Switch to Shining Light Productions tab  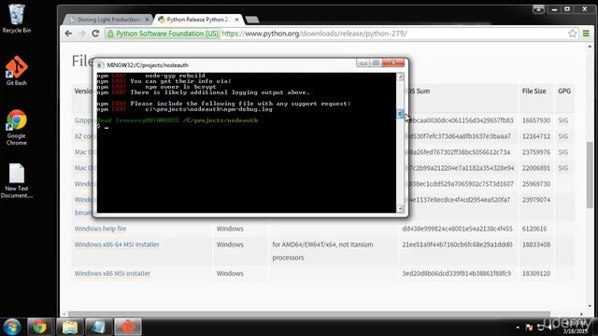107,20
